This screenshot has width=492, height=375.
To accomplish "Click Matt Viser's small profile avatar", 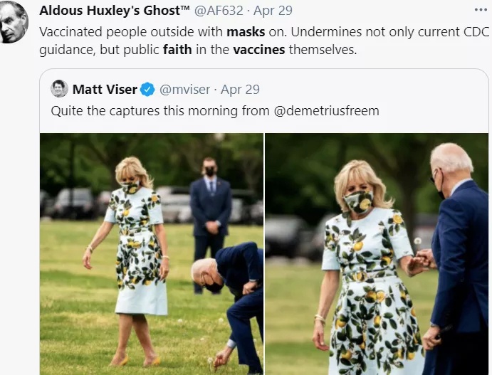I will pyautogui.click(x=59, y=89).
